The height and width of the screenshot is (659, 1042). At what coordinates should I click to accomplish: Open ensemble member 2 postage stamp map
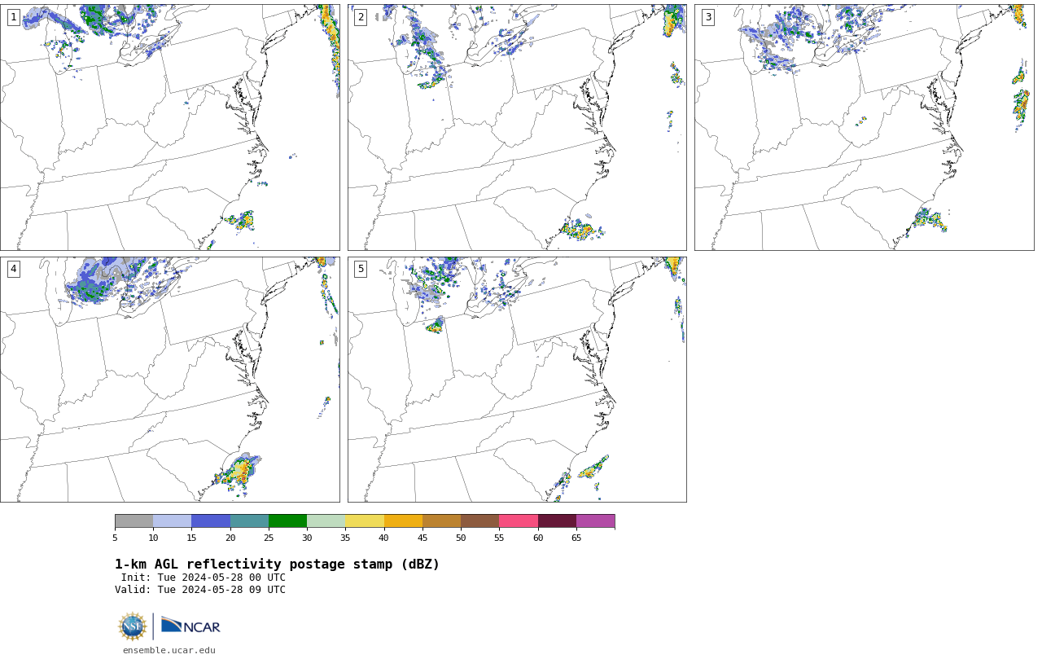tap(517, 127)
